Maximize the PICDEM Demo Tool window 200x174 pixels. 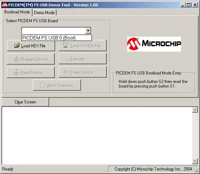tap(189, 5)
